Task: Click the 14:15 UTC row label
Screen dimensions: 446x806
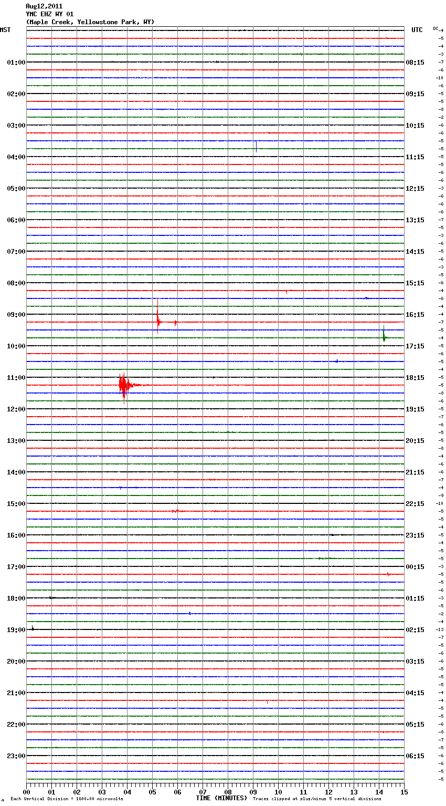Action: click(415, 252)
